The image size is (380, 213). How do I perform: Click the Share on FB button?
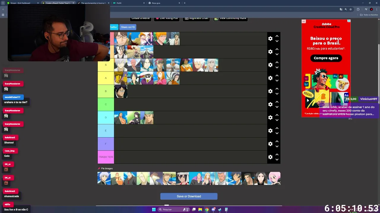click(128, 27)
